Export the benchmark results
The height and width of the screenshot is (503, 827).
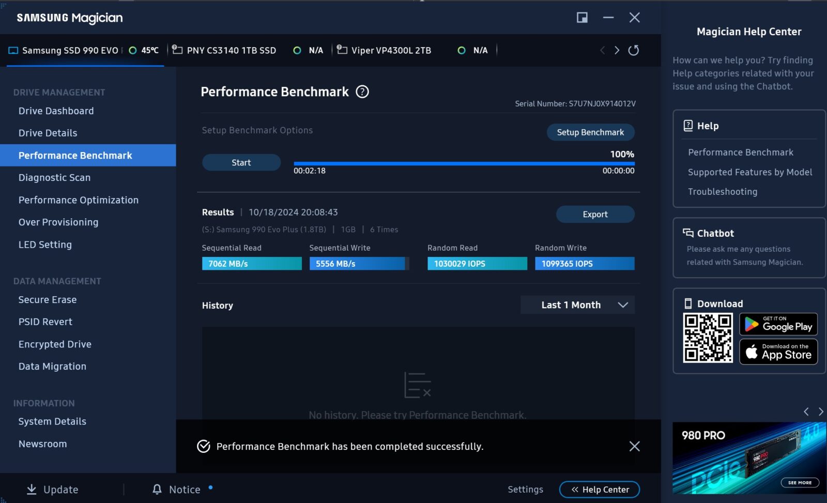(x=595, y=214)
